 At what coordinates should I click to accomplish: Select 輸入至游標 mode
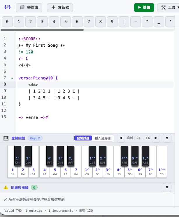[x=103, y=138]
